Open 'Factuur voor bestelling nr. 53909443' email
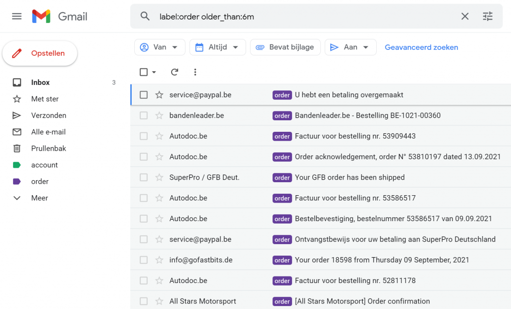Screen dimensions: 511x309 click(321, 136)
